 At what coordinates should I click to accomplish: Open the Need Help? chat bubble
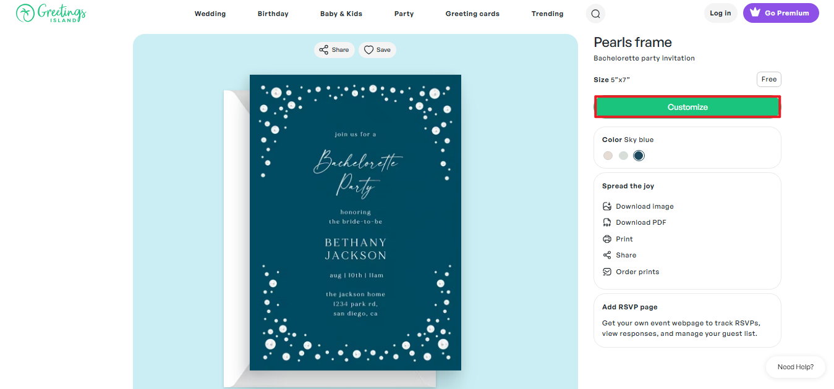click(795, 367)
